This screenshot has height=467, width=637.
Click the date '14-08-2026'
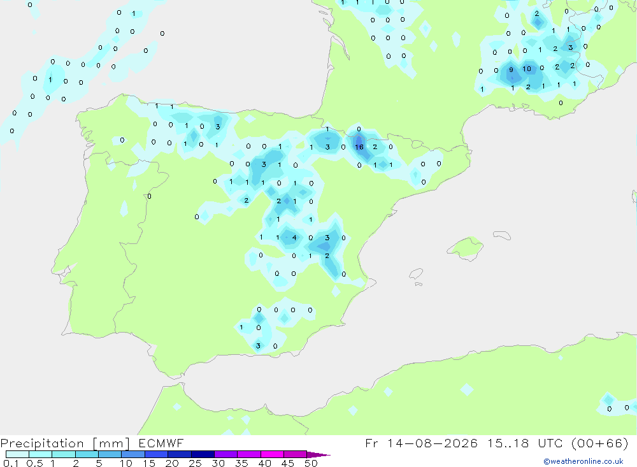tap(433, 443)
